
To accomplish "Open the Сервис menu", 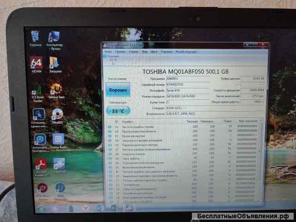I will point(134,52).
